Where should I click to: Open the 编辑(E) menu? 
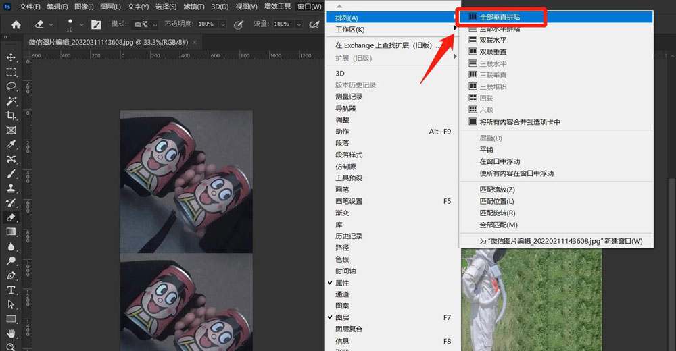57,7
